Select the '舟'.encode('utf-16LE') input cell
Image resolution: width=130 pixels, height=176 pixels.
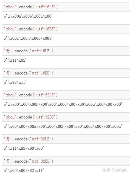pyautogui.click(x=66, y=51)
